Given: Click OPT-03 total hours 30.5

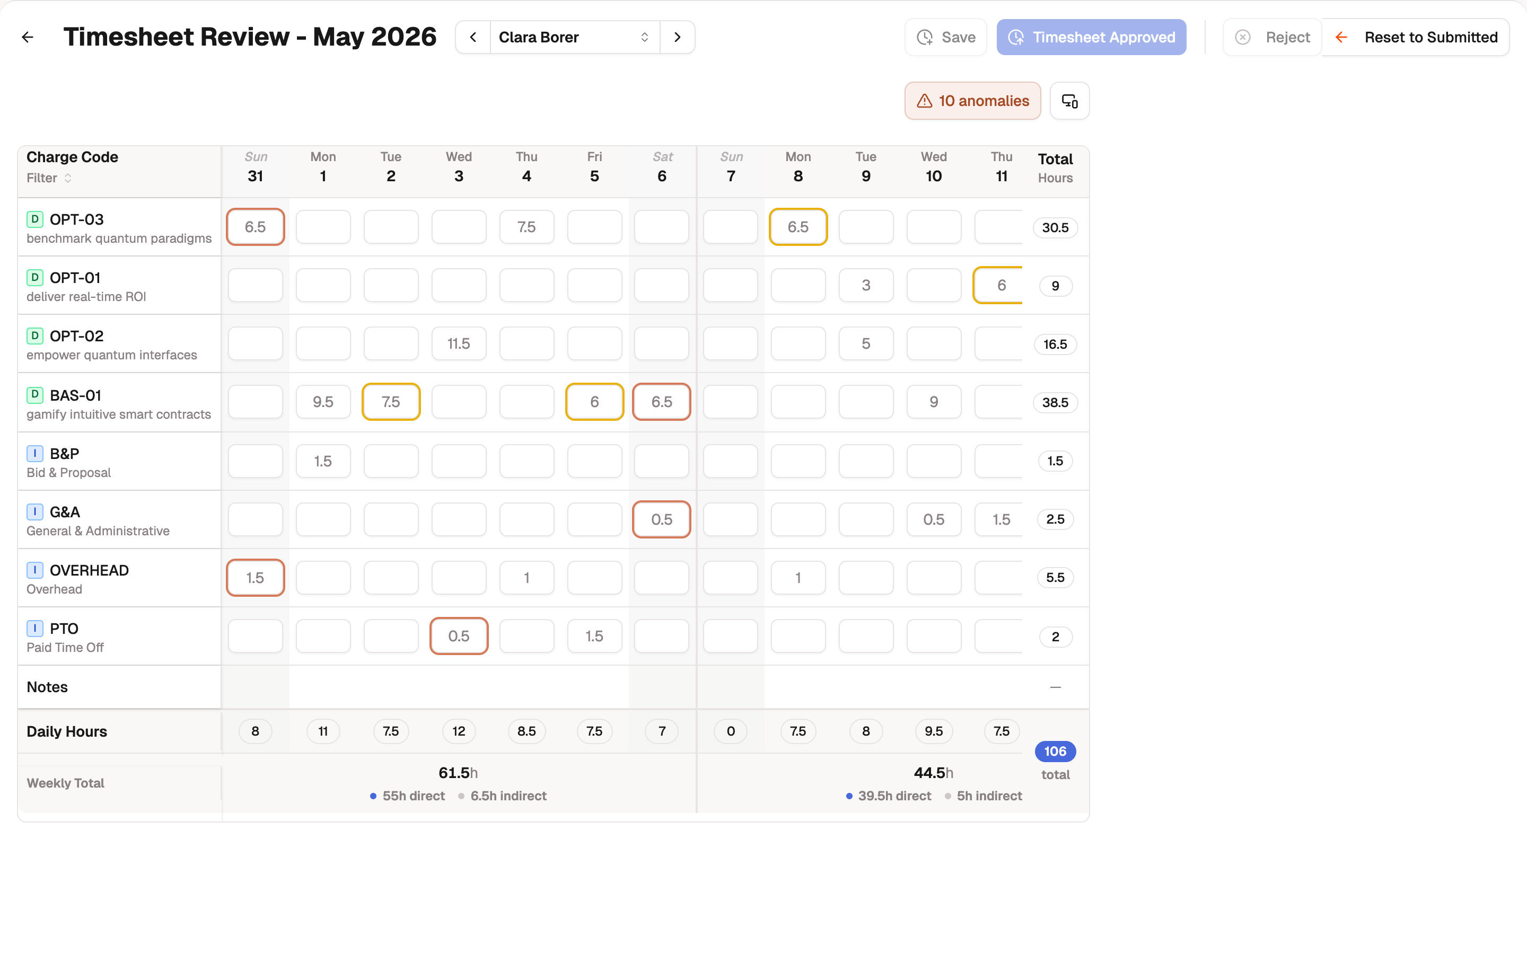Looking at the screenshot, I should tap(1055, 228).
